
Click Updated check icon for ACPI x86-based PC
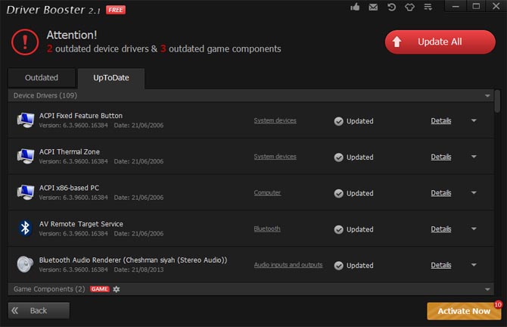coord(338,194)
